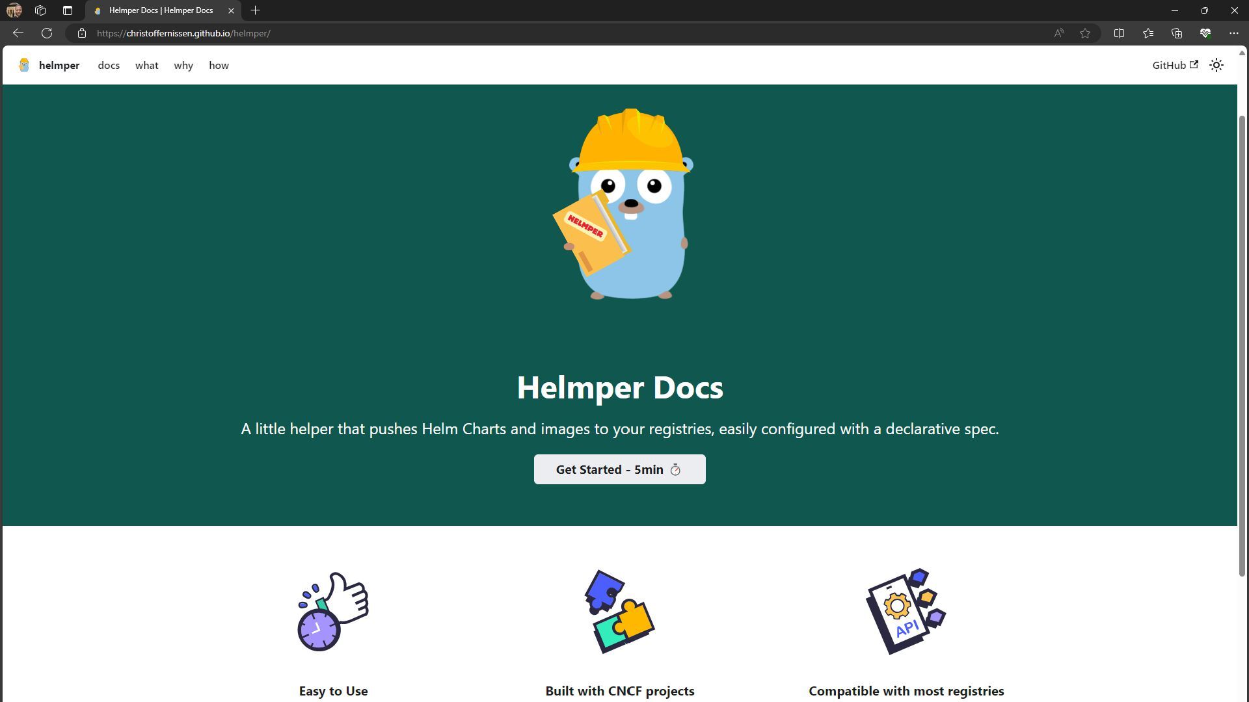
Task: Toggle split screen browser icon
Action: pyautogui.click(x=1119, y=33)
